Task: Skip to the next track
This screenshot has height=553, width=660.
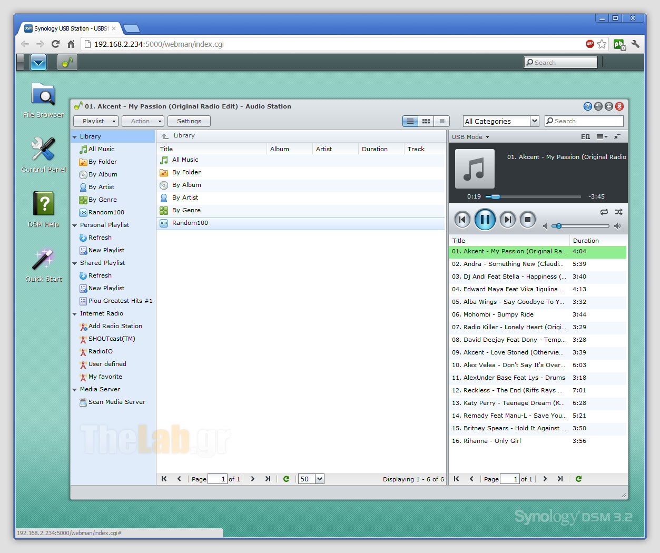Action: pyautogui.click(x=508, y=220)
